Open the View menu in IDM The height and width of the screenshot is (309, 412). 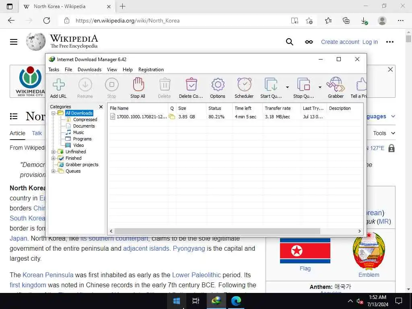[112, 70]
